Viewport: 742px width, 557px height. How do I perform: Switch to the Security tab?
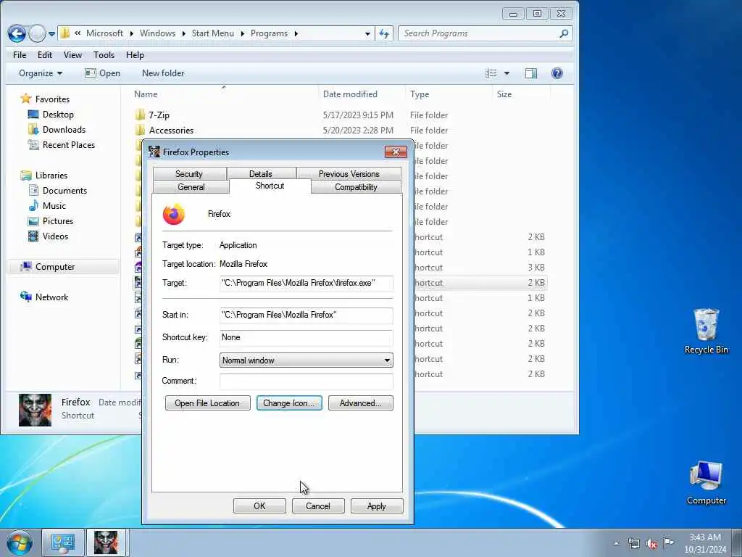189,174
